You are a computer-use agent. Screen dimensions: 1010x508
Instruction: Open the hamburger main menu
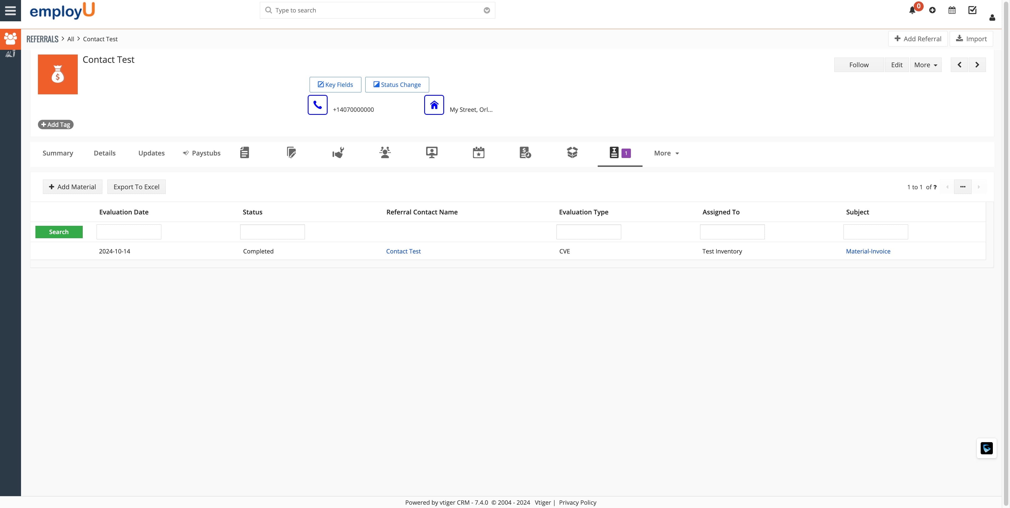10,10
